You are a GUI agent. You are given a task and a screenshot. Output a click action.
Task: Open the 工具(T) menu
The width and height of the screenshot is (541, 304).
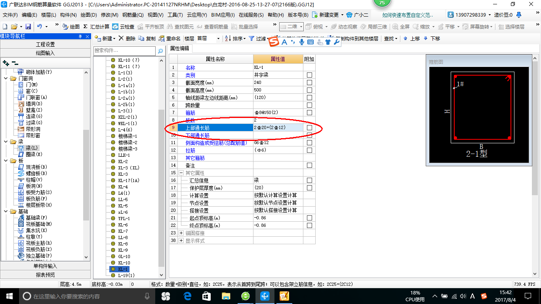pyautogui.click(x=175, y=15)
